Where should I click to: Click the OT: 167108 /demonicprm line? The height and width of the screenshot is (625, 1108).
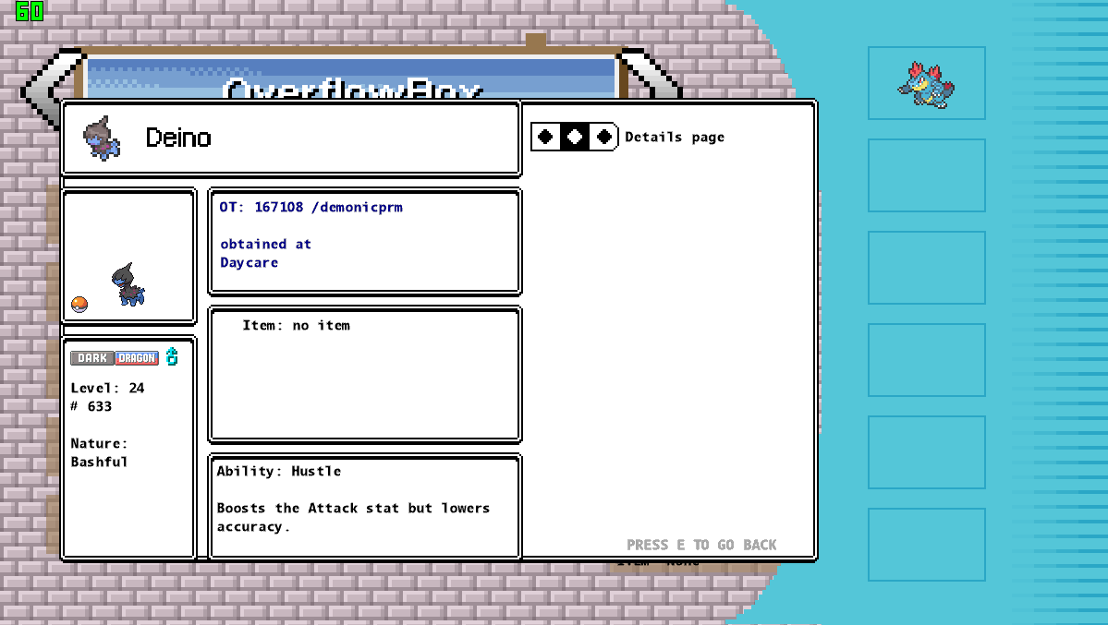[310, 207]
